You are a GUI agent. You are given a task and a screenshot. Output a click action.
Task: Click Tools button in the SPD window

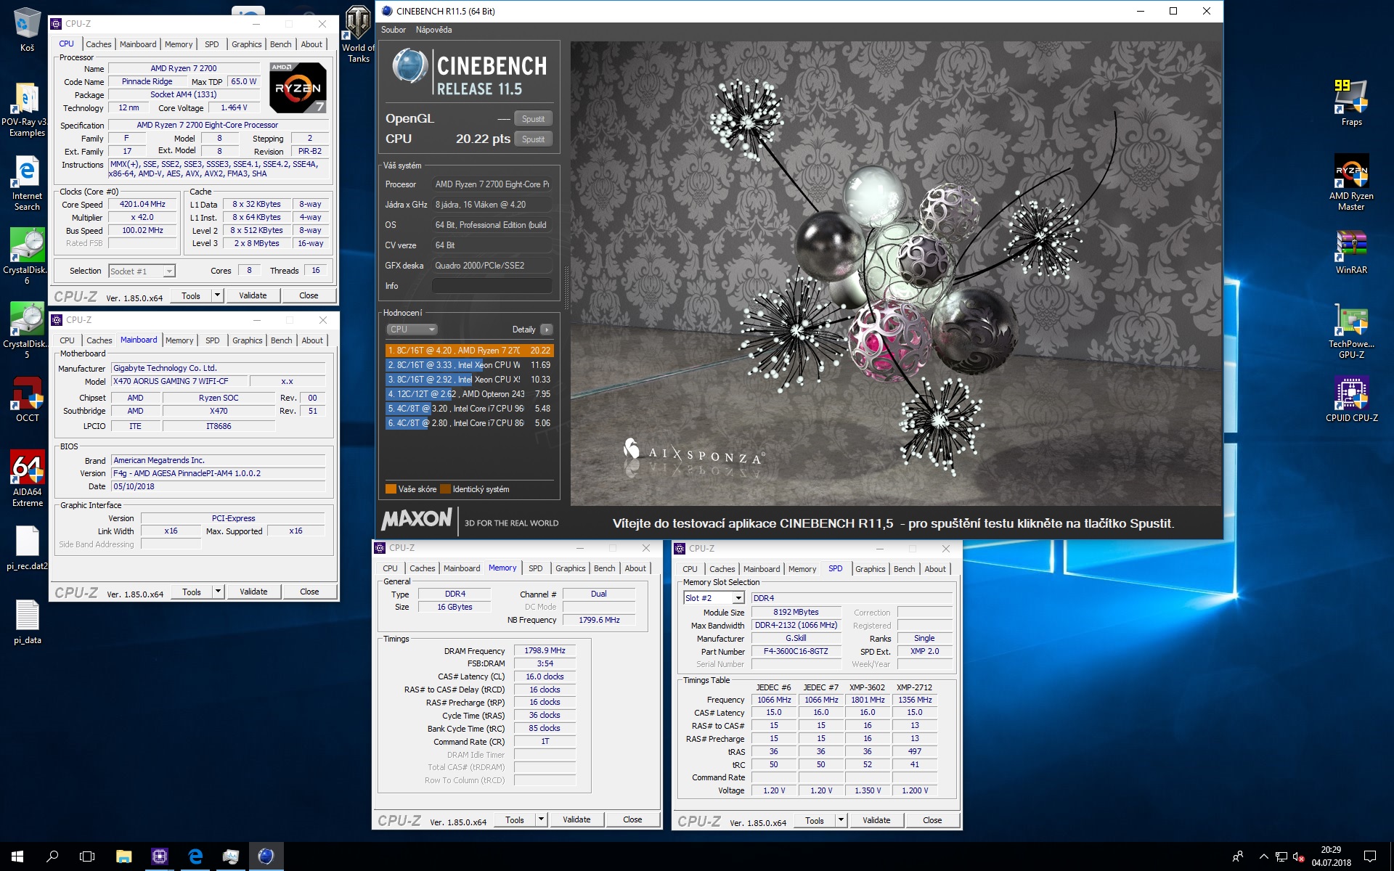(x=815, y=821)
